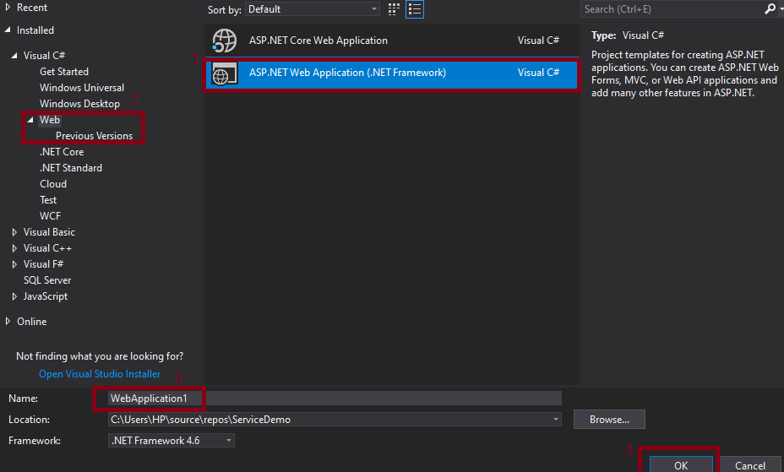Select Windows Universal category
This screenshot has width=784, height=472.
[x=82, y=88]
